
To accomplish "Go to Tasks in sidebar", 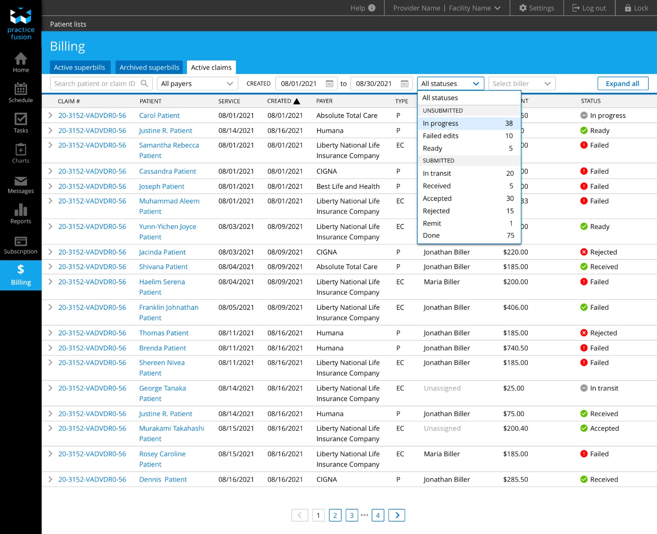I will coord(21,123).
